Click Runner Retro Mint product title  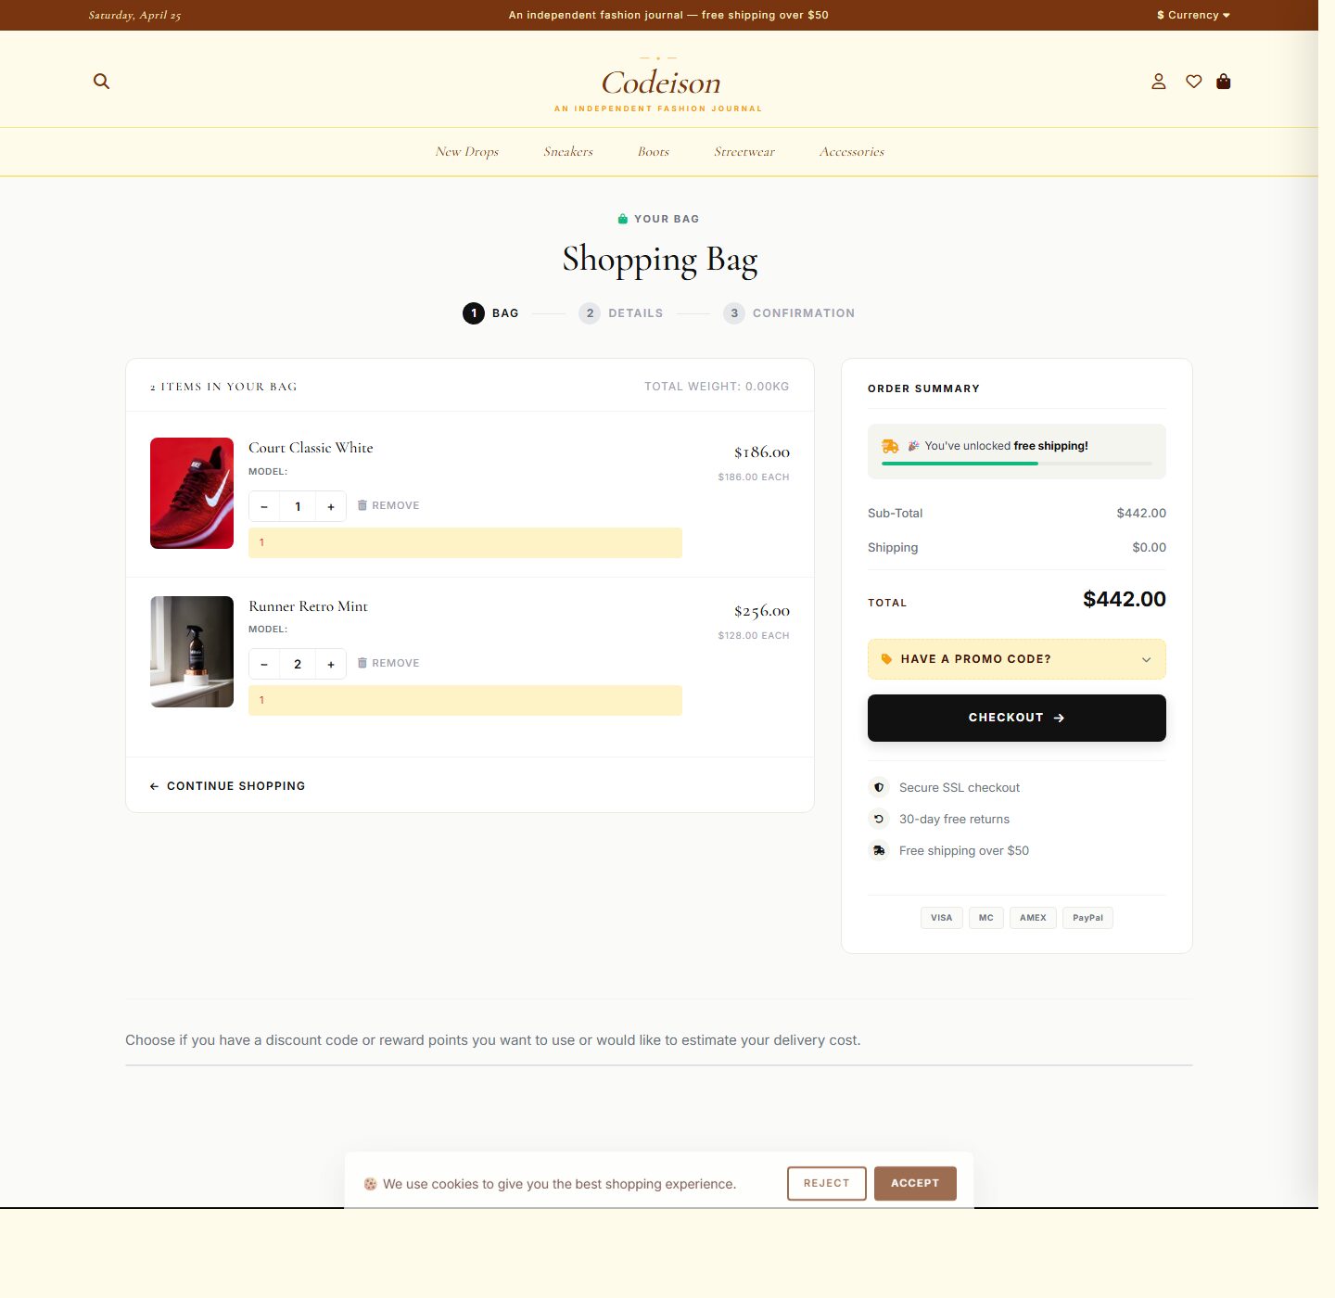click(308, 606)
